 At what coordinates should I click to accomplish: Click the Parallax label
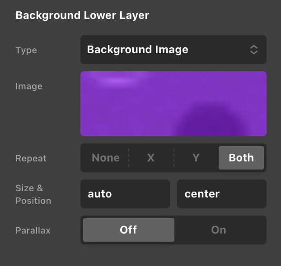pos(33,230)
